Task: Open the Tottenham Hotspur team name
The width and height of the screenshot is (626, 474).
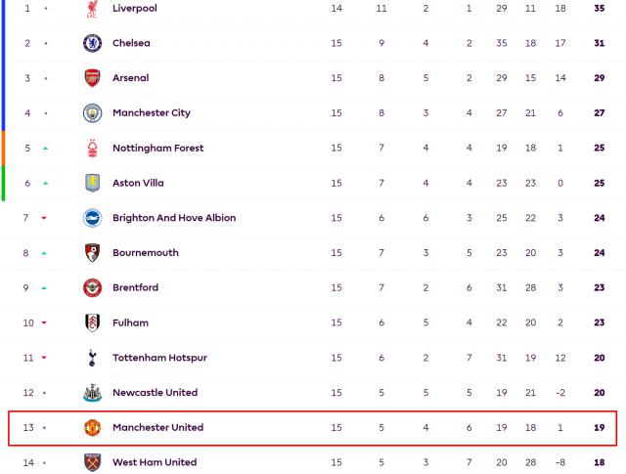Action: [x=159, y=358]
